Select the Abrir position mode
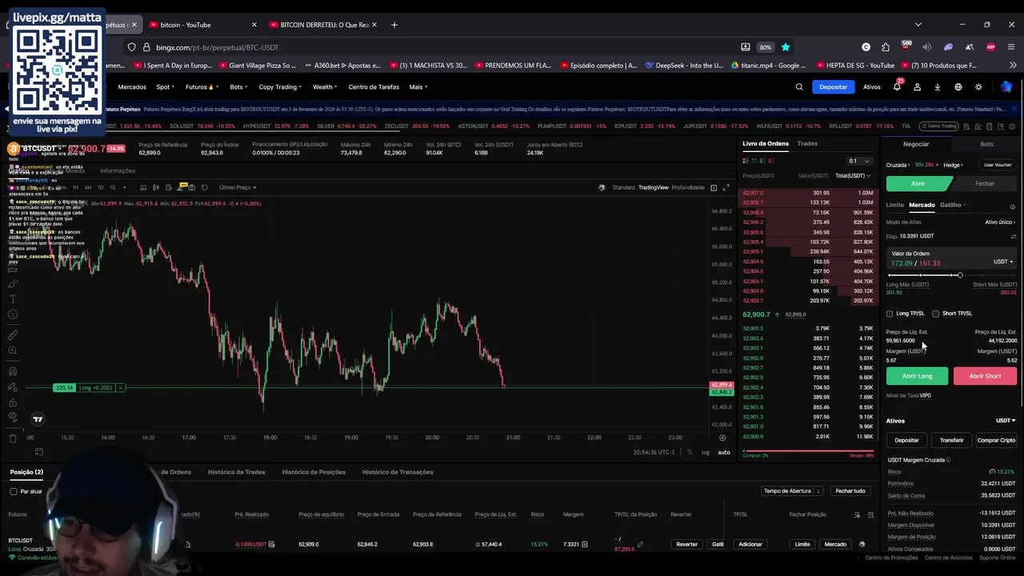Image resolution: width=1024 pixels, height=576 pixels. [918, 183]
